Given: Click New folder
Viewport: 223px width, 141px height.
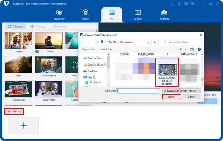Looking at the screenshot, I should click(x=106, y=49).
